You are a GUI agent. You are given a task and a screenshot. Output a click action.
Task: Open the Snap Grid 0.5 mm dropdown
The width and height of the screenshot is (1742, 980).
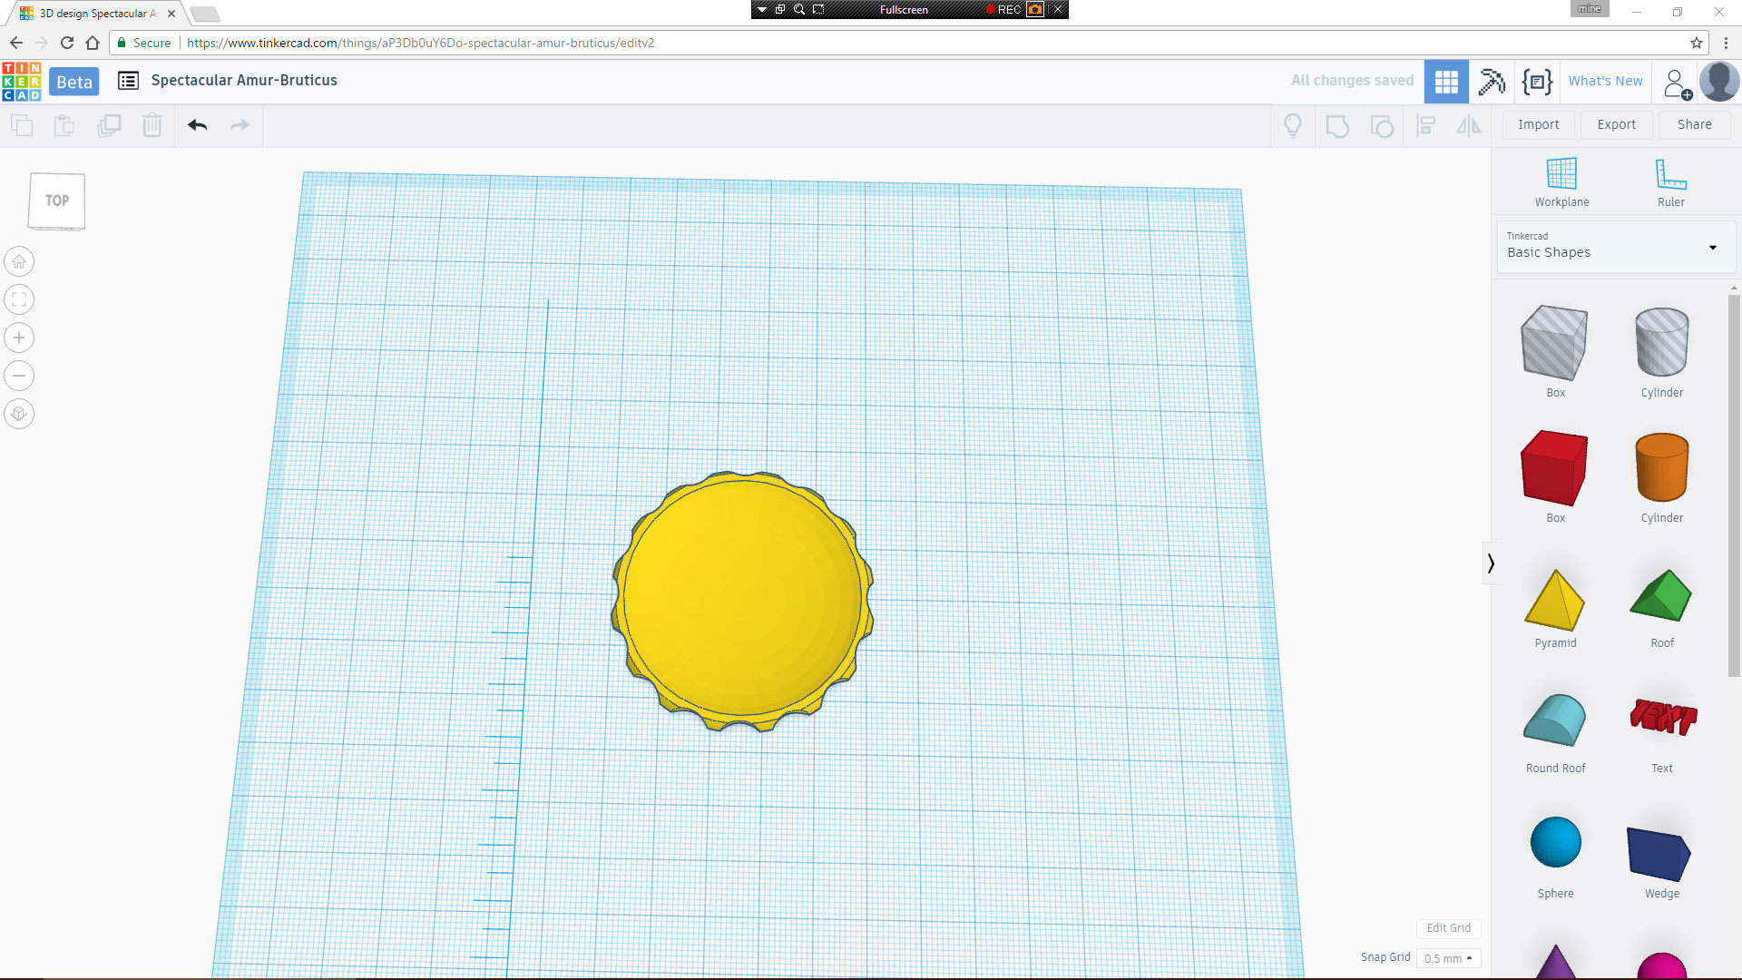pyautogui.click(x=1448, y=958)
